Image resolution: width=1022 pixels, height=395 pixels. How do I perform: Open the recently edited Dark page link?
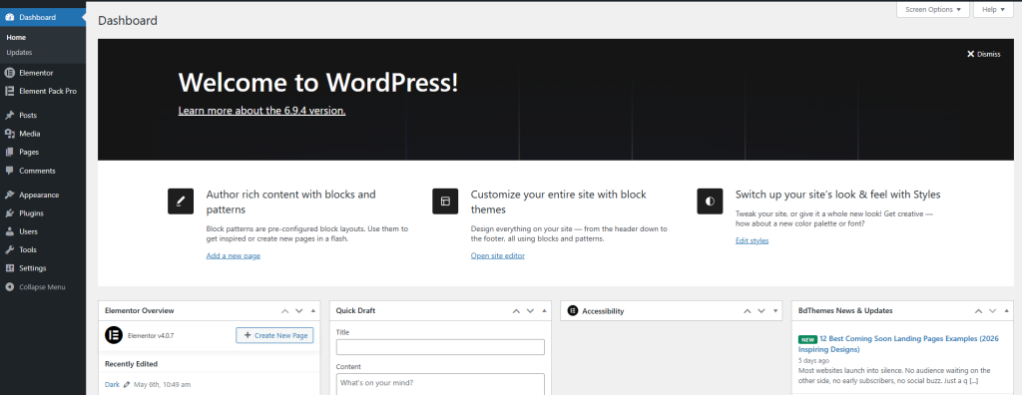click(112, 385)
